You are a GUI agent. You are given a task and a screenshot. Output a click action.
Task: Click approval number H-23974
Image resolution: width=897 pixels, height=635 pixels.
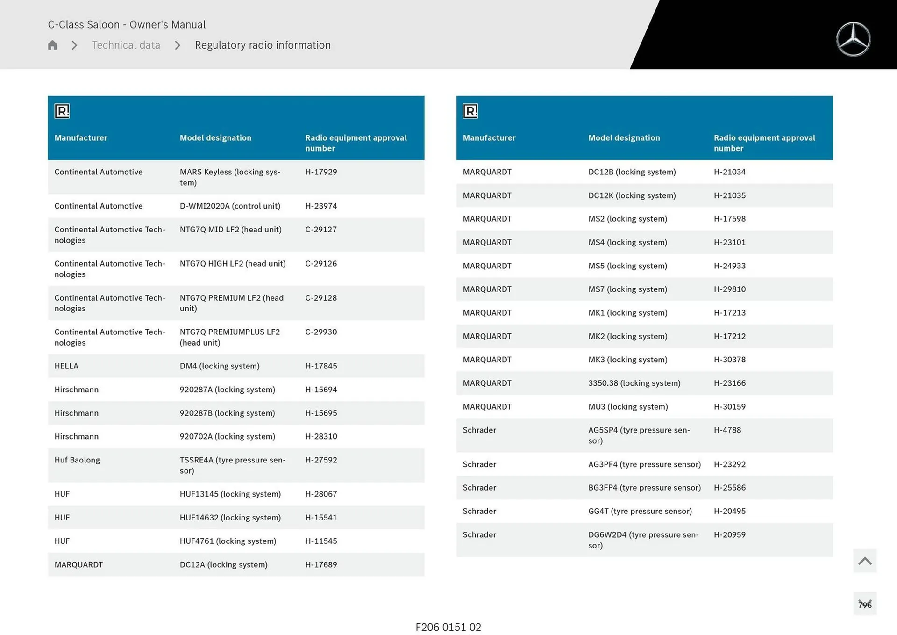tap(321, 206)
